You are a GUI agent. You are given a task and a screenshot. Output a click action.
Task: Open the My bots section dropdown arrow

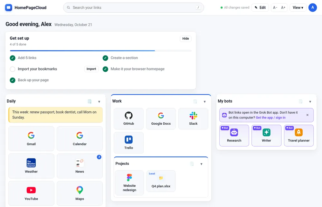click(x=310, y=101)
